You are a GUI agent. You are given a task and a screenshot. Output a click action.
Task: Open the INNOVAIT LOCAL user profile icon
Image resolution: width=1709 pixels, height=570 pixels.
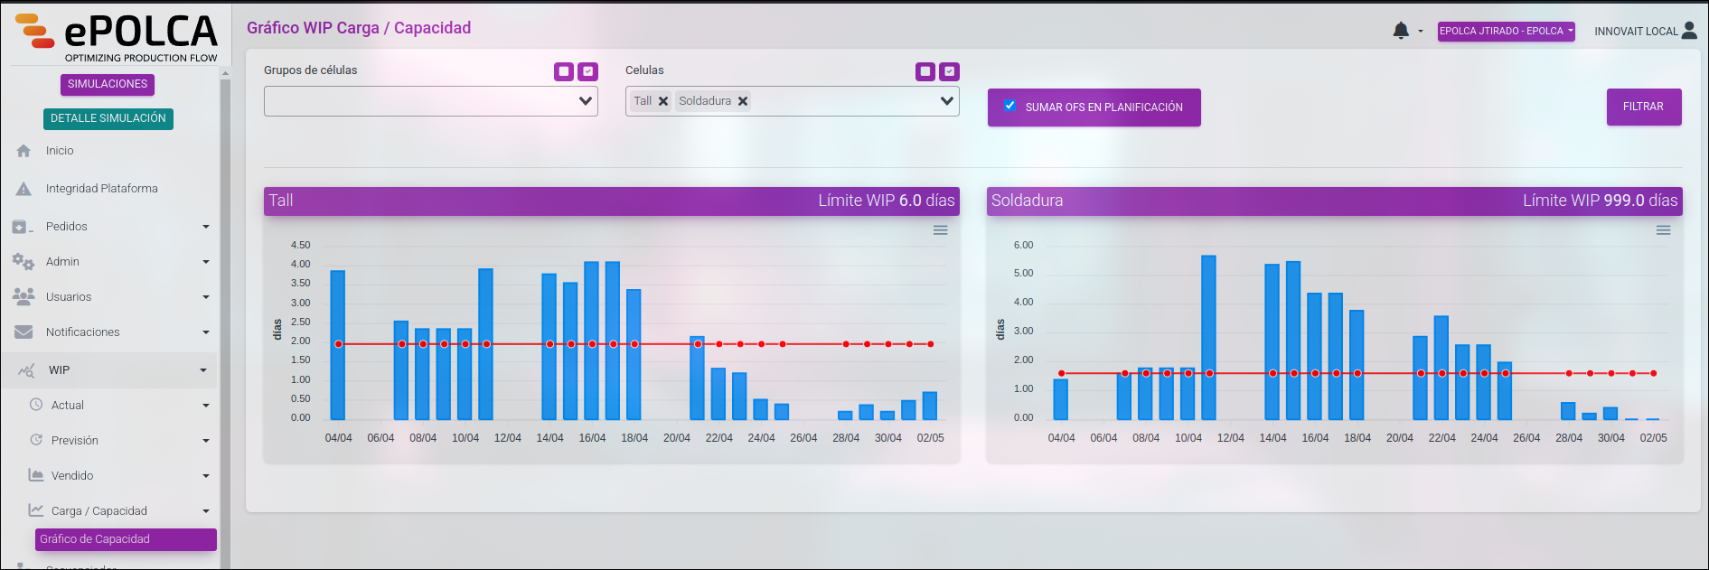click(1689, 30)
